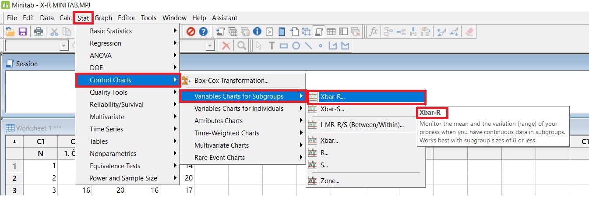Click the fx Assign Formula icon
This screenshot has width=589, height=198.
(x=374, y=32)
